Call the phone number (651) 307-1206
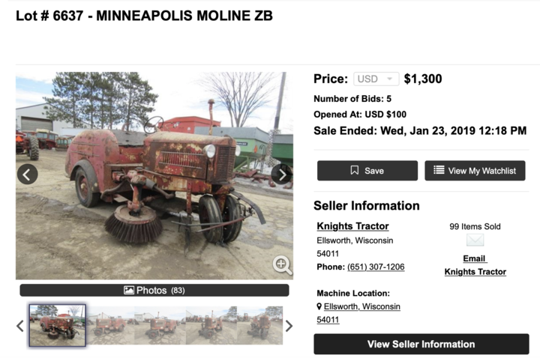The width and height of the screenshot is (540, 358). click(x=376, y=267)
